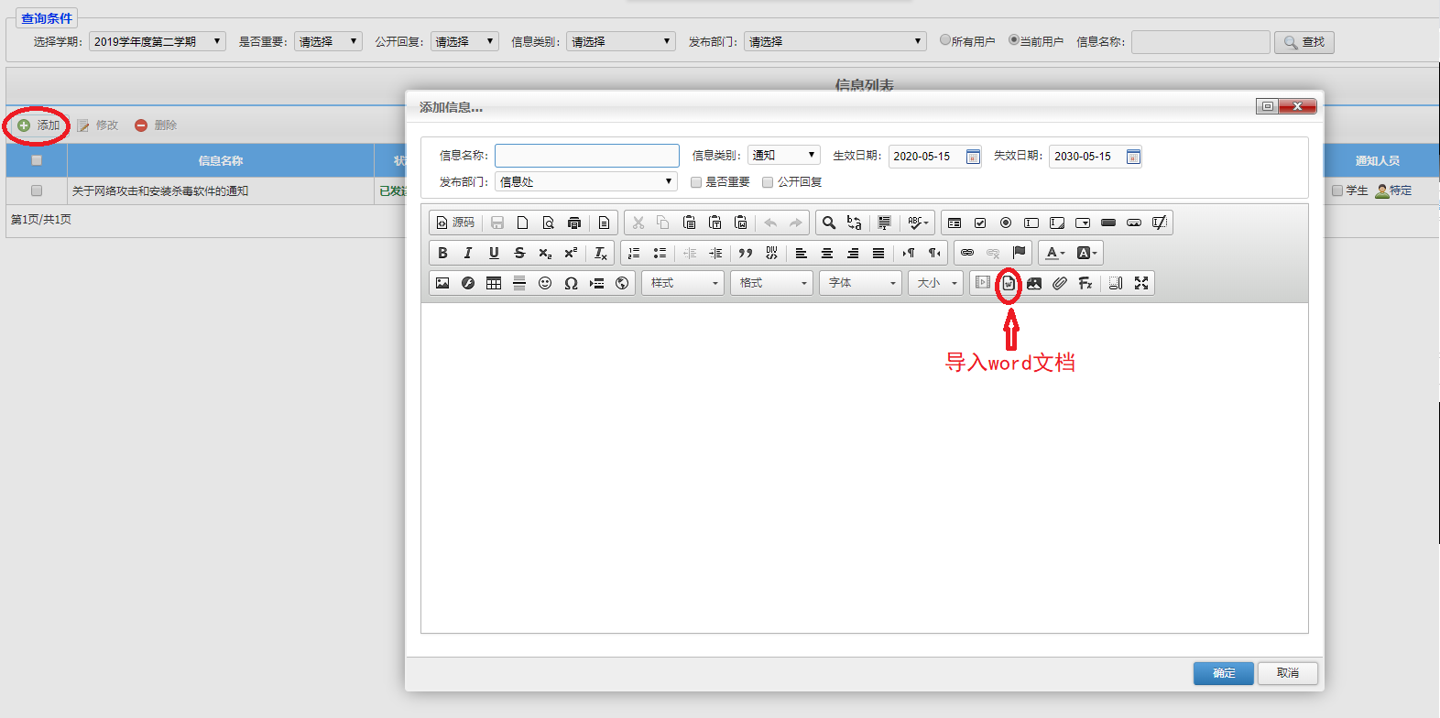Open the special character (Omega) tool
Screen dimensions: 1440x718
(x=571, y=284)
